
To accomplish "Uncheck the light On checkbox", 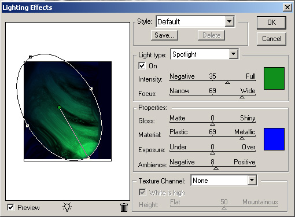I will pyautogui.click(x=142, y=66).
